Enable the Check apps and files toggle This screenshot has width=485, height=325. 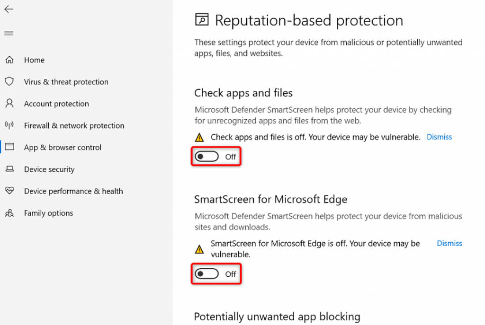tap(207, 157)
